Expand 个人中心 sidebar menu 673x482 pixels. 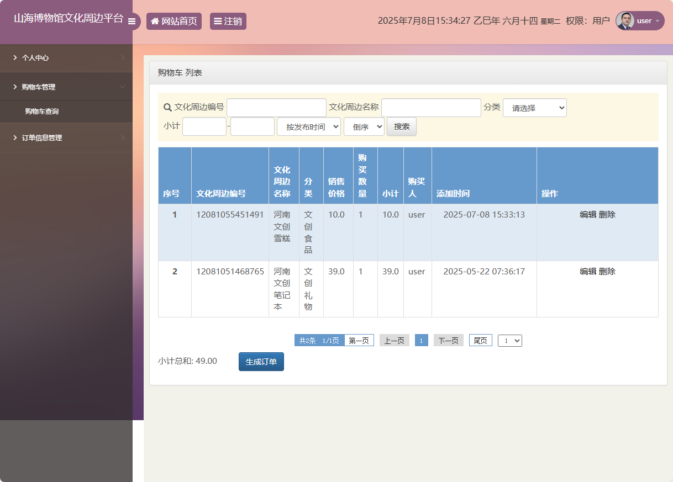click(x=66, y=57)
